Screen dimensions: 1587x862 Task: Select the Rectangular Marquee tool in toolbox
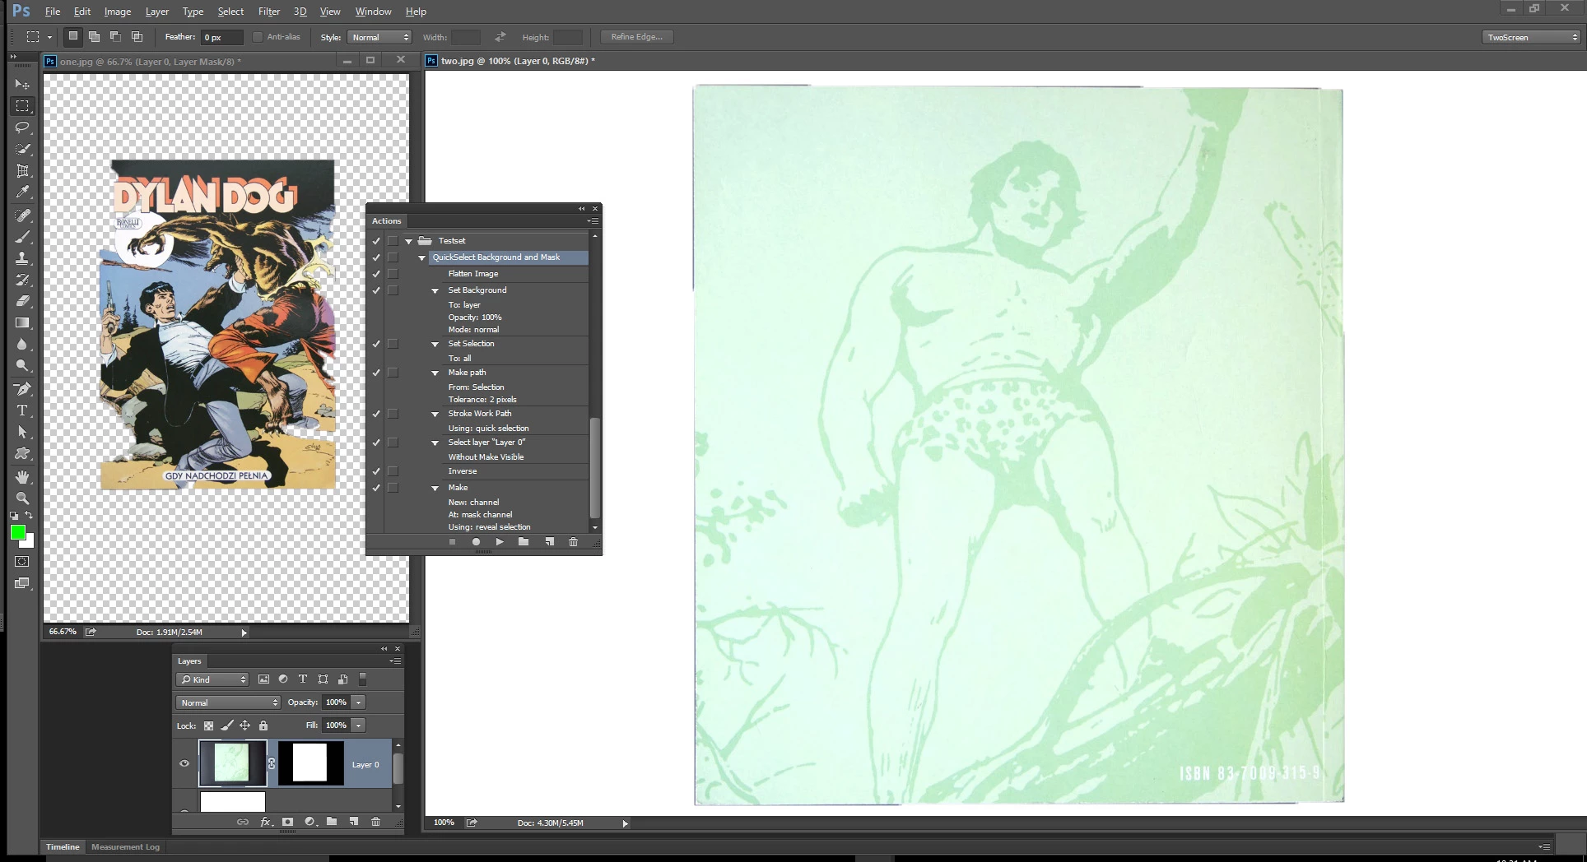tap(22, 106)
